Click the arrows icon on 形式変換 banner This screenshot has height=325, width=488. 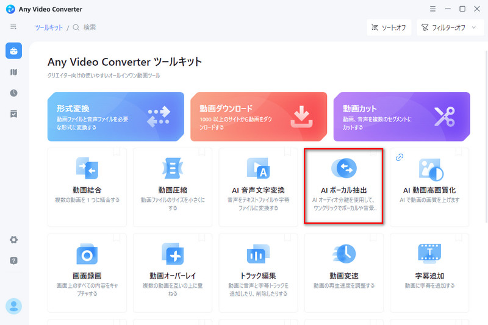(x=159, y=116)
